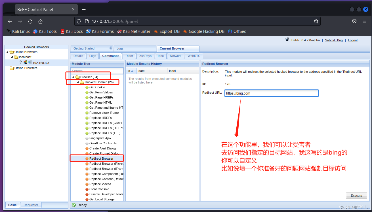Click the back navigation arrow
Viewport: 372px width, 212px height.
(10, 21)
